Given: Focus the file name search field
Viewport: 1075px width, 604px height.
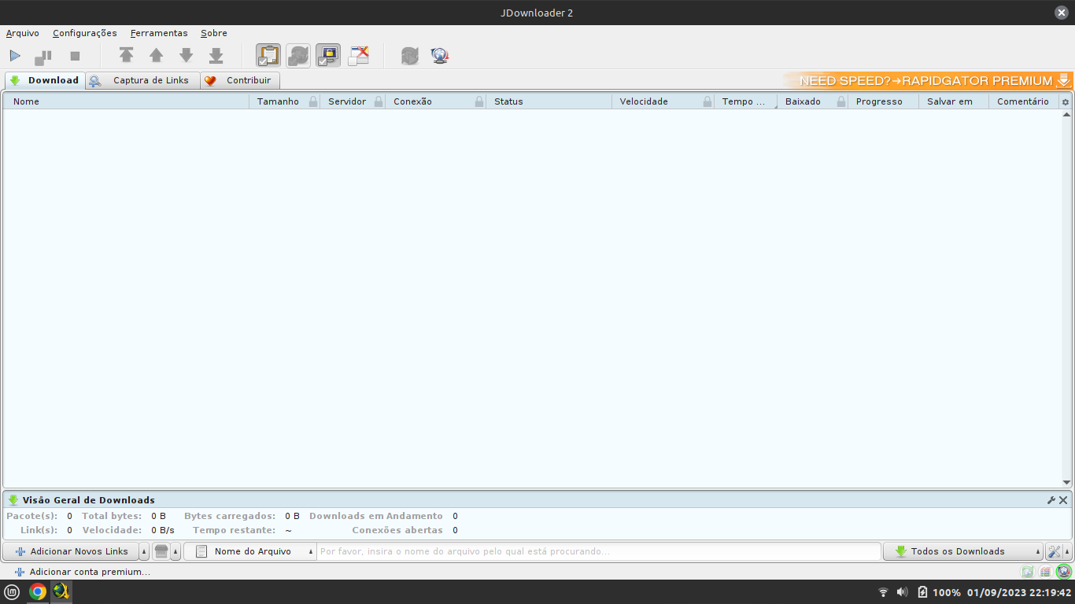Looking at the screenshot, I should pyautogui.click(x=599, y=551).
